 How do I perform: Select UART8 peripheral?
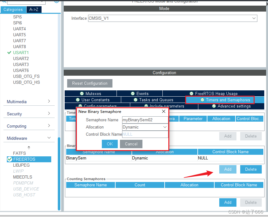point(19,47)
